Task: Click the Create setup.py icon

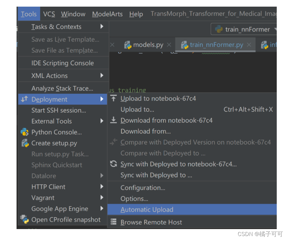Action: coord(25,143)
